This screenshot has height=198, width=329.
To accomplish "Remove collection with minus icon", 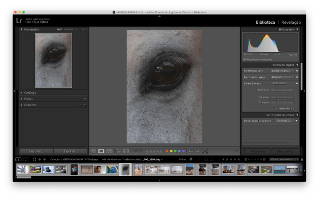I will 80,105.
